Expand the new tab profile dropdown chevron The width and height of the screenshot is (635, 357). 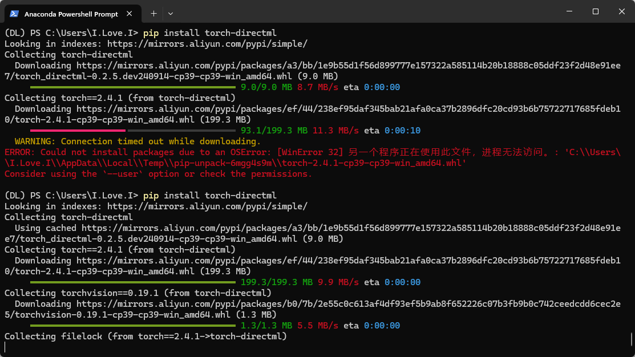(x=171, y=14)
